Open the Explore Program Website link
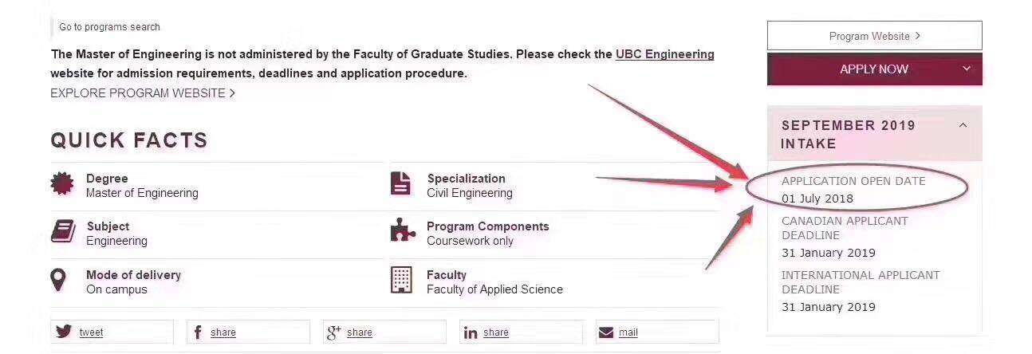The height and width of the screenshot is (354, 1032). point(143,93)
